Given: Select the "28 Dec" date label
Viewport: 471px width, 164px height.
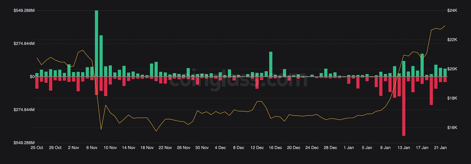Looking at the screenshot, I should click(330, 148).
